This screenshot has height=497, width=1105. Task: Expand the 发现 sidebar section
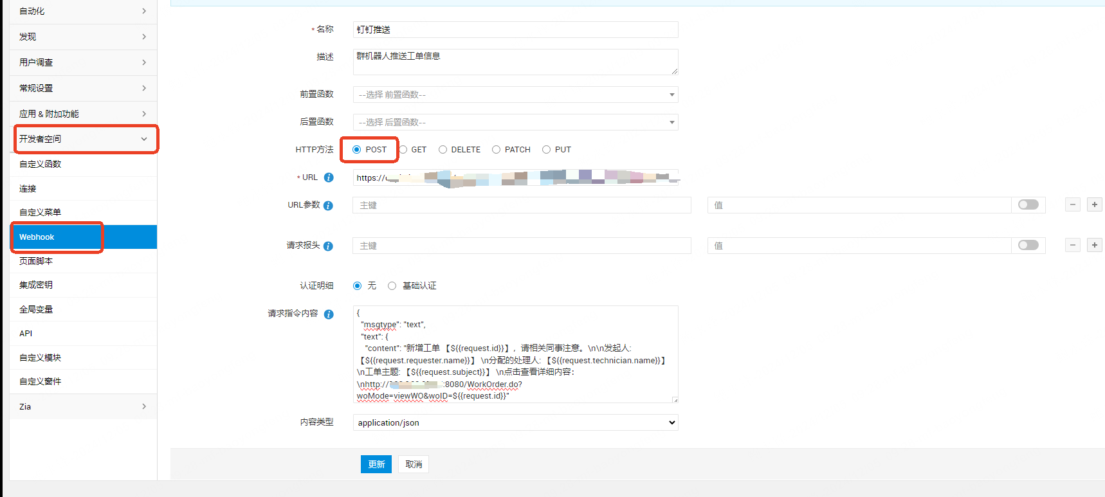point(83,37)
